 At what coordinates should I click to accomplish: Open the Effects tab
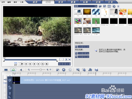pos(61,2)
